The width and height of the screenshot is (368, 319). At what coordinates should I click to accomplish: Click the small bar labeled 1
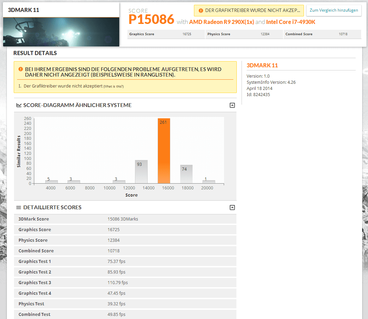tap(209, 182)
